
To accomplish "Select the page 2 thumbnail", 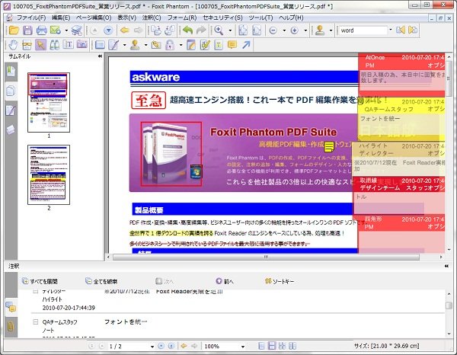I will pos(49,174).
